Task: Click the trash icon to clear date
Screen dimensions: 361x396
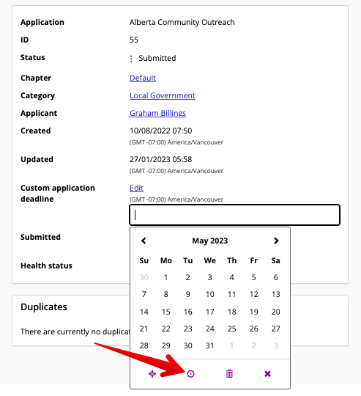Action: tap(229, 373)
